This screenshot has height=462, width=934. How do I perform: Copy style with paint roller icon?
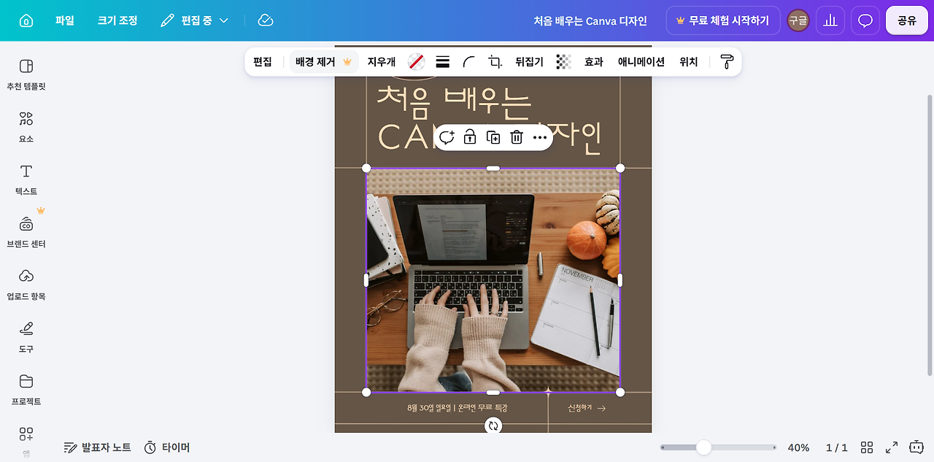click(727, 62)
